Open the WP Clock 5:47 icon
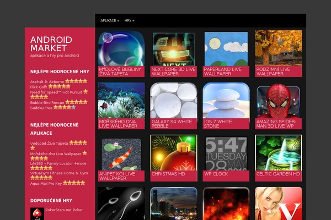This screenshot has width=331, height=220. 226,153
